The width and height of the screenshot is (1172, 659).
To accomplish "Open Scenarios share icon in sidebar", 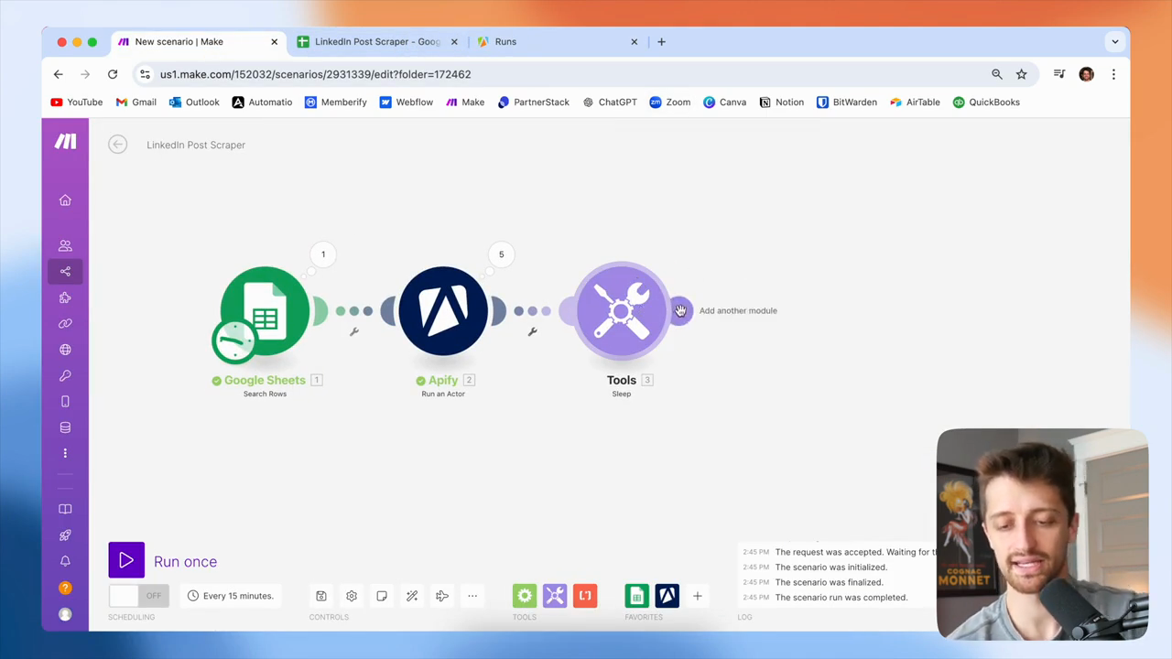I will pyautogui.click(x=65, y=271).
